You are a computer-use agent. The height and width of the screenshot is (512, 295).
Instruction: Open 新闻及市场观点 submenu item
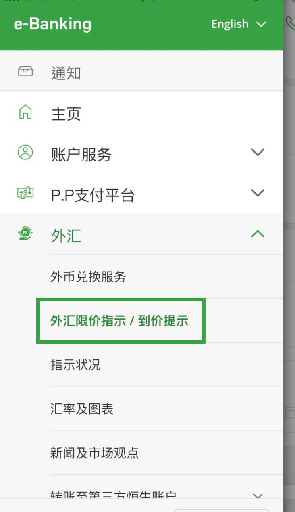(x=94, y=453)
